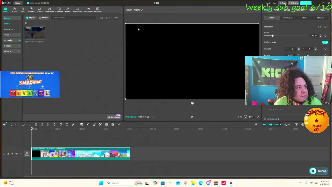The width and height of the screenshot is (332, 187).
Task: Toggle auto snapping in timeline
Action: (271, 125)
